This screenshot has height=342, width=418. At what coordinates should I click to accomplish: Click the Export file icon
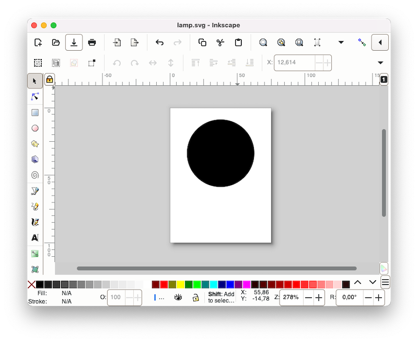coord(135,42)
